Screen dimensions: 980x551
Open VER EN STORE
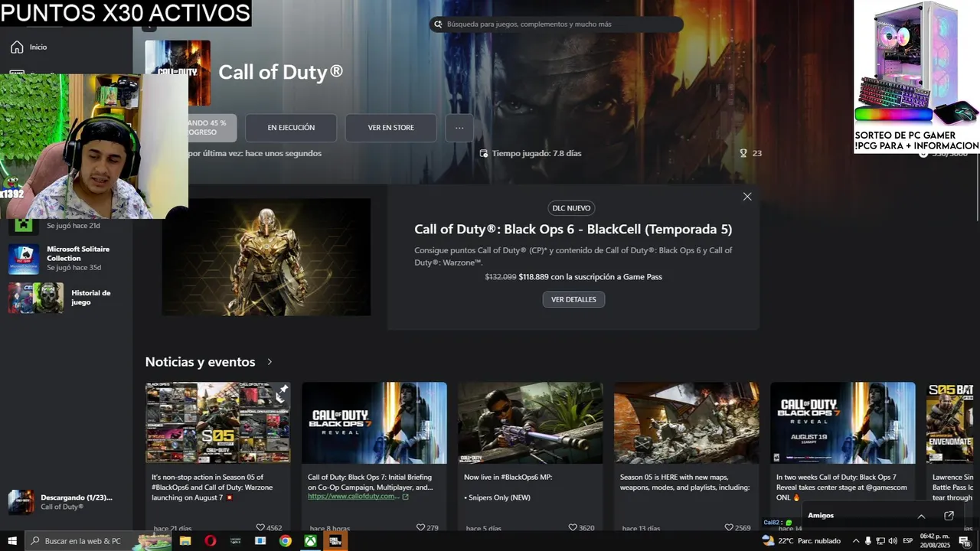(390, 128)
